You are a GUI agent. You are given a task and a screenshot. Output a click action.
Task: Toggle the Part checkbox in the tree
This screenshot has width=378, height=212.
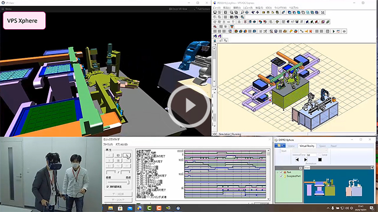tap(281, 172)
